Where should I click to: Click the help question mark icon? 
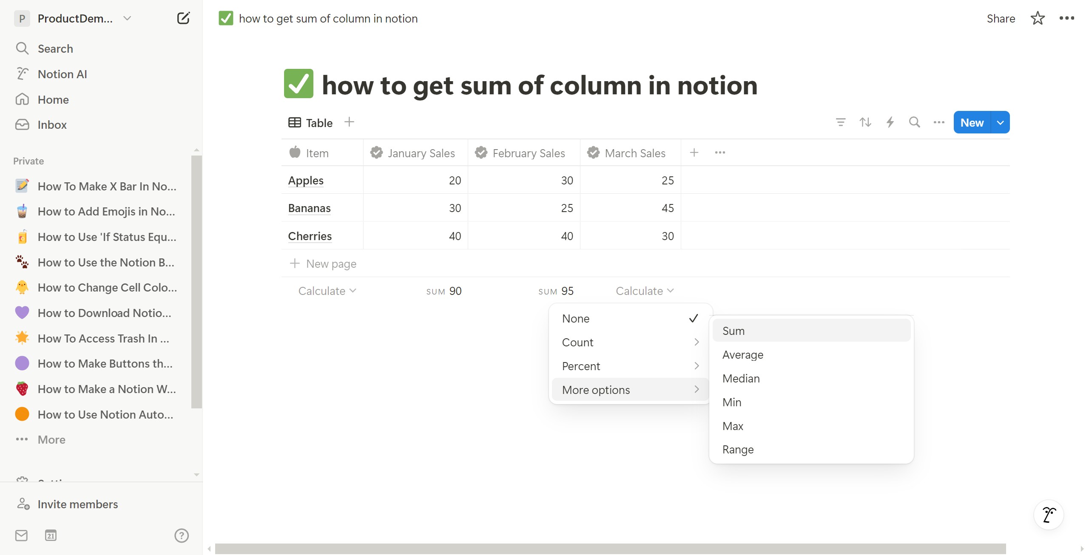pos(182,535)
